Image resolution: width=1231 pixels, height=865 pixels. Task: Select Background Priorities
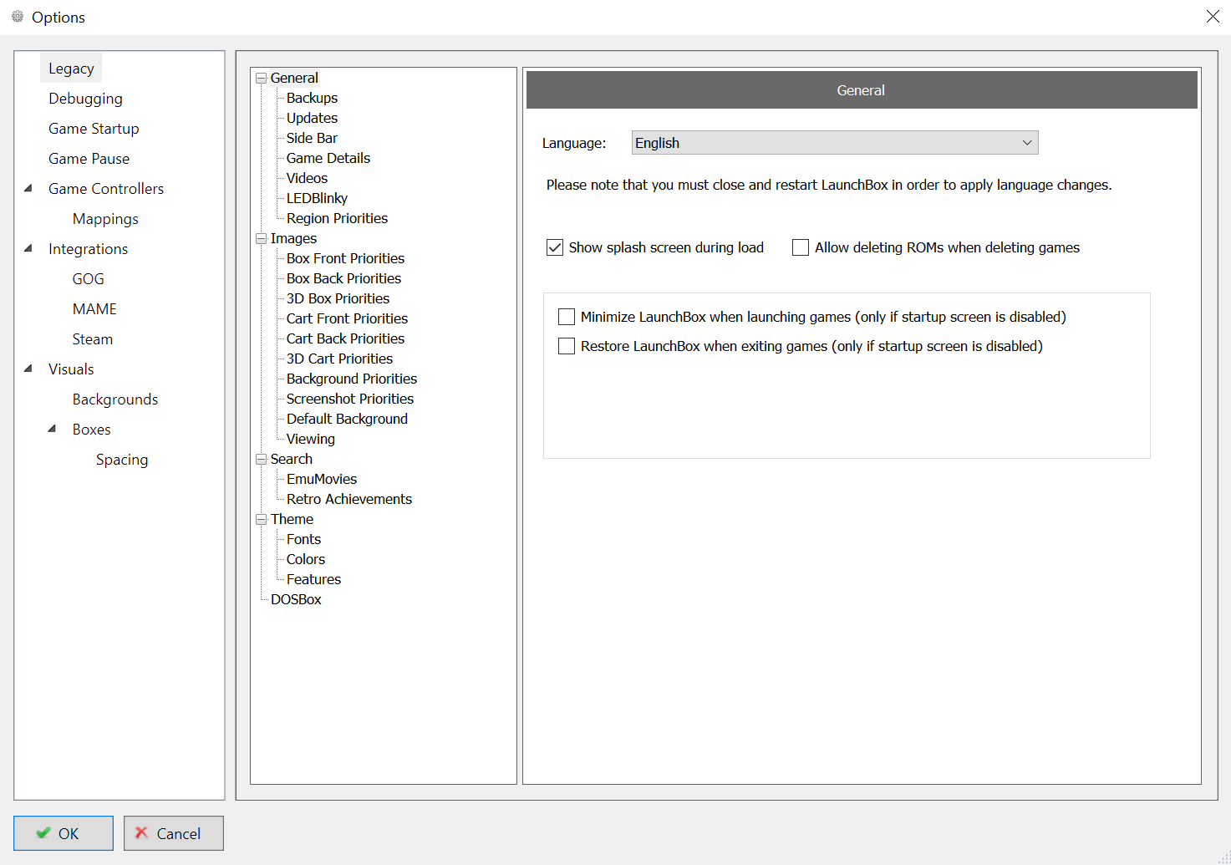[352, 379]
